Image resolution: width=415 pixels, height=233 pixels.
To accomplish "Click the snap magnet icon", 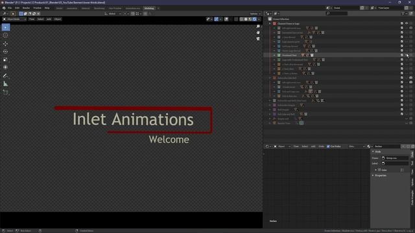I will [x=133, y=14].
